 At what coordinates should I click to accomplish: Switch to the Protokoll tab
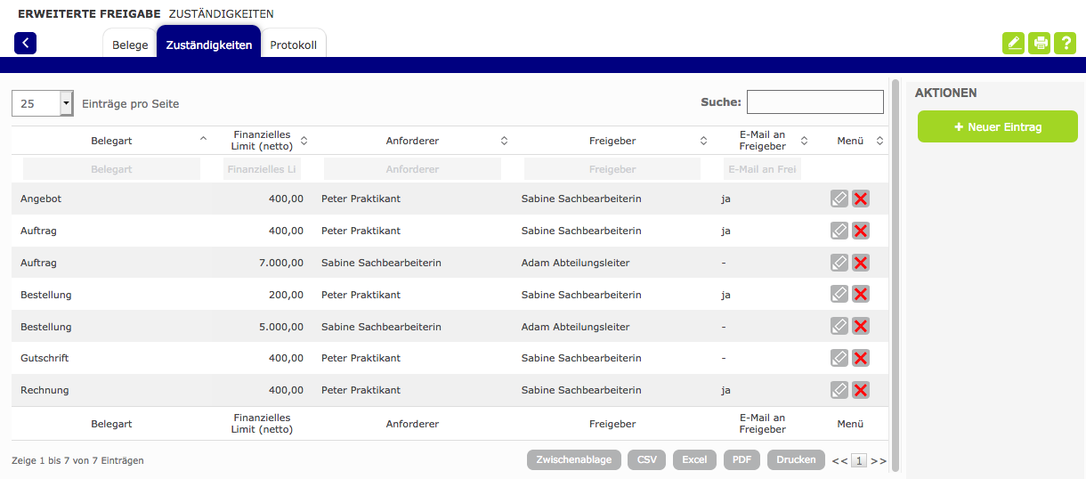click(x=293, y=45)
